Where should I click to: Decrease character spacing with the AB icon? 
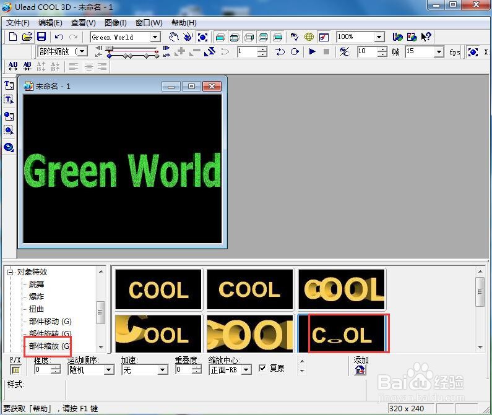(x=27, y=66)
